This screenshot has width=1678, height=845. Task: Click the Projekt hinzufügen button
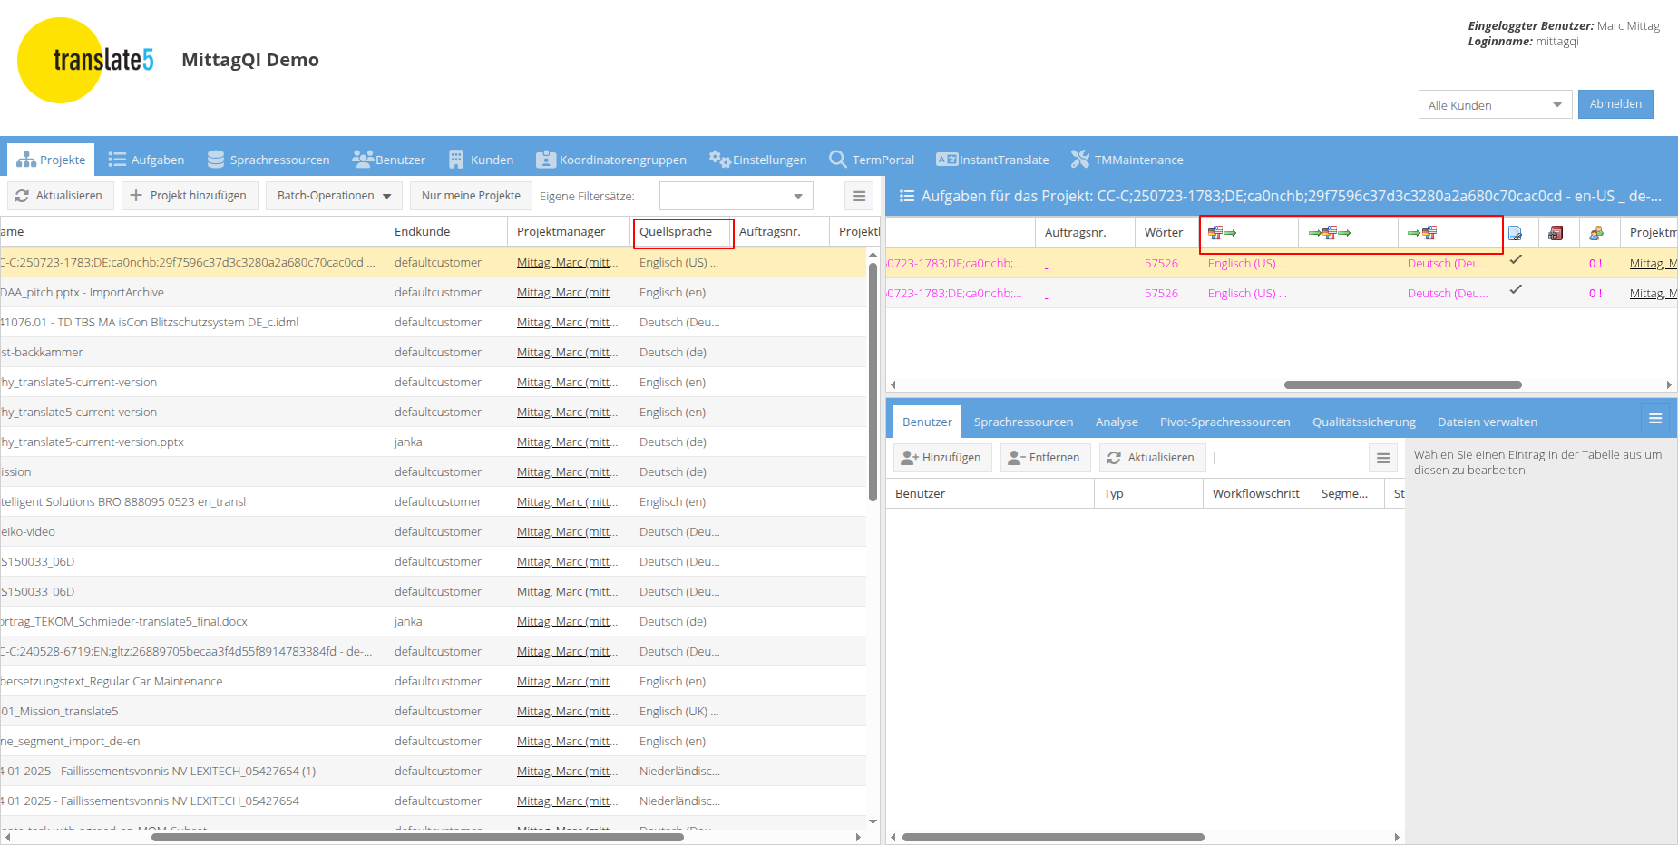click(190, 196)
